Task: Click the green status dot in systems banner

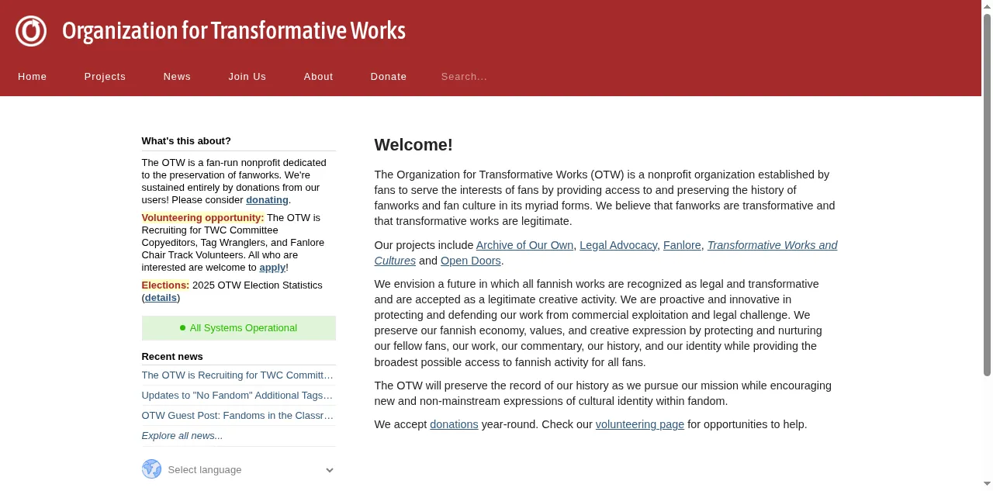Action: tap(183, 328)
